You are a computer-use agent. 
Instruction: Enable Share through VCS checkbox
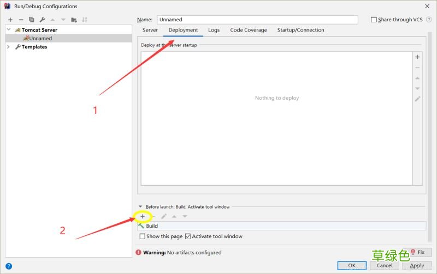(374, 20)
